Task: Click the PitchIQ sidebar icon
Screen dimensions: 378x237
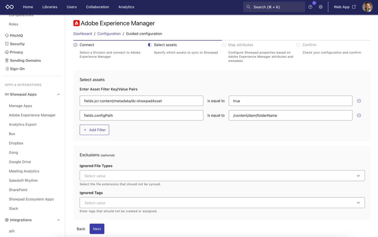Action: (x=7, y=36)
